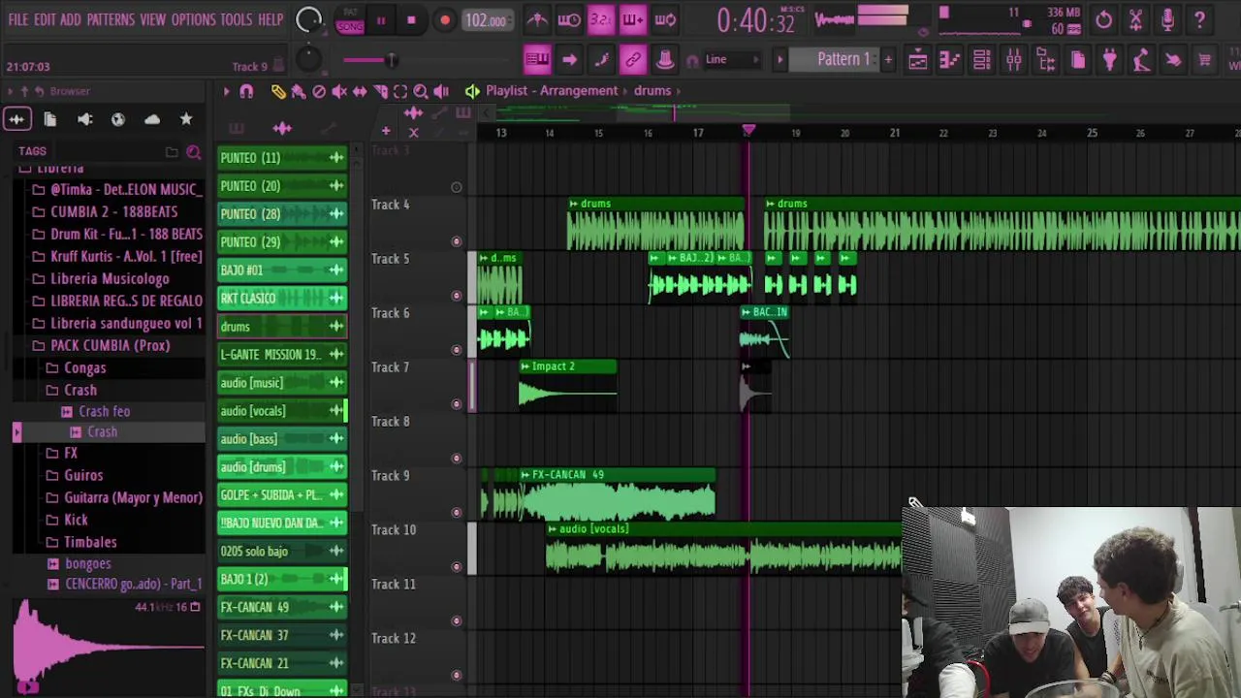Select the selection tool in Playlist
Image resolution: width=1241 pixels, height=698 pixels.
tap(400, 91)
